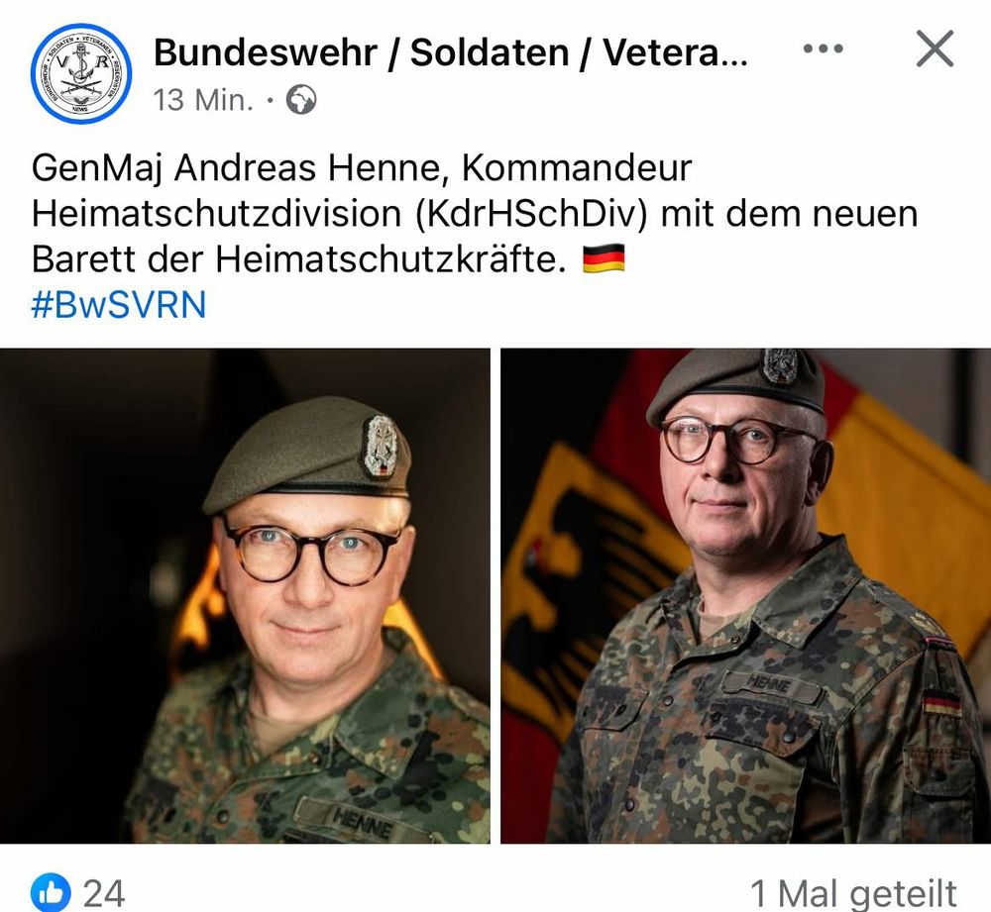
Task: Click the beret badge in the left photo
Action: [382, 446]
